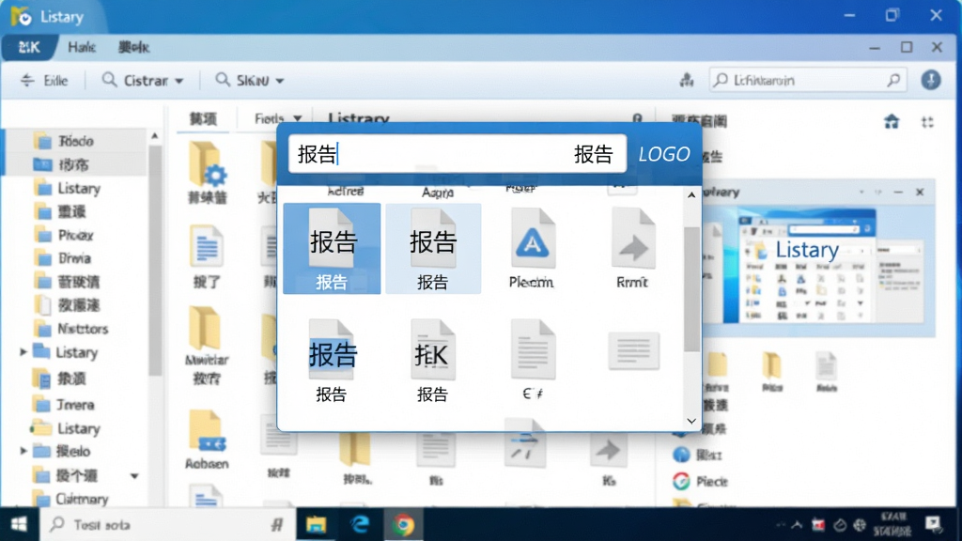Expand the Listary tree node with arrow

[x=23, y=352]
